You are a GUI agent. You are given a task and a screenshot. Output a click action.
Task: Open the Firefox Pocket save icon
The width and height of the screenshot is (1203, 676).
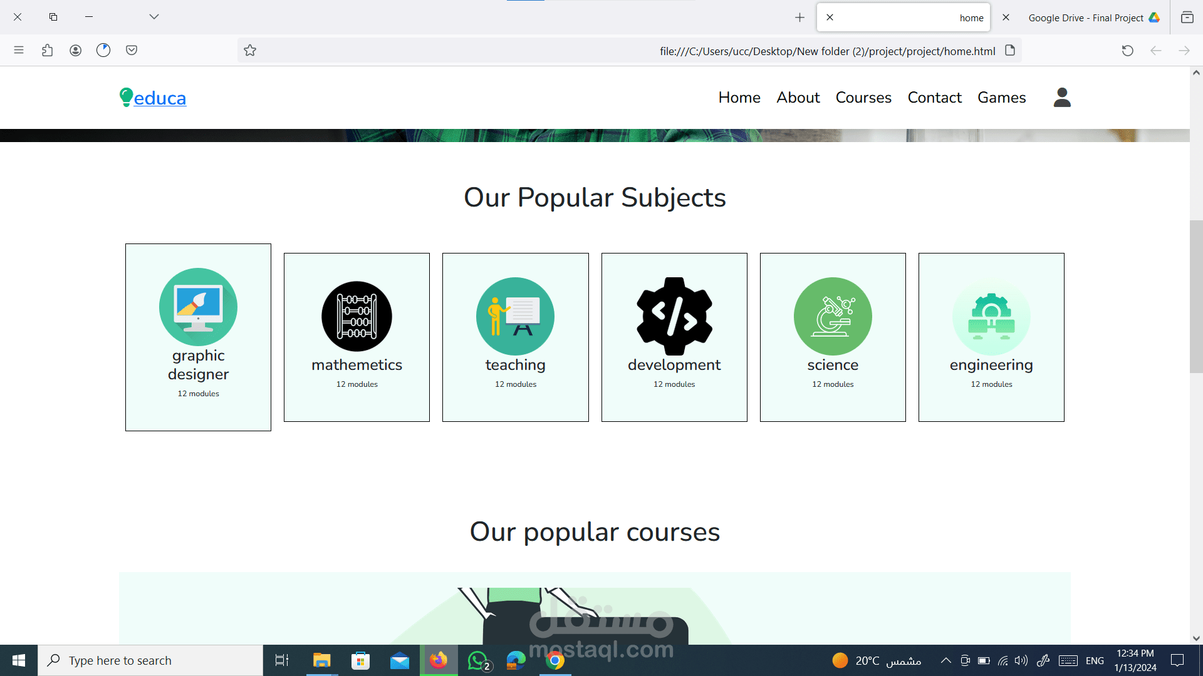(x=132, y=50)
